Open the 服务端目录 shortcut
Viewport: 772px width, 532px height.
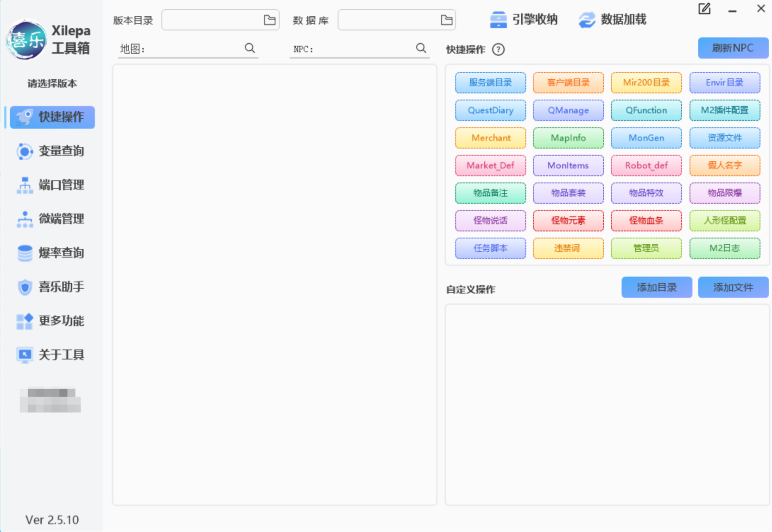click(x=490, y=82)
